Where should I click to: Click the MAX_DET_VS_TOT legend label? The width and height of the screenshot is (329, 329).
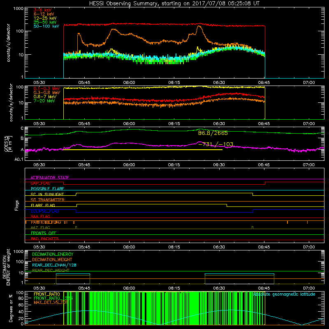[51, 302]
